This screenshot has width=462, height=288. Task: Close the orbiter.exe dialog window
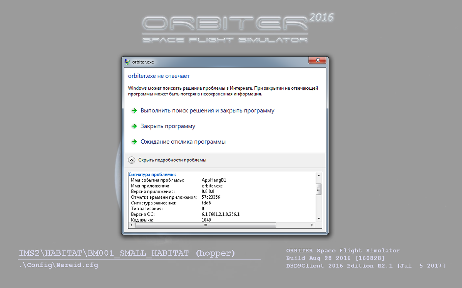pyautogui.click(x=317, y=60)
